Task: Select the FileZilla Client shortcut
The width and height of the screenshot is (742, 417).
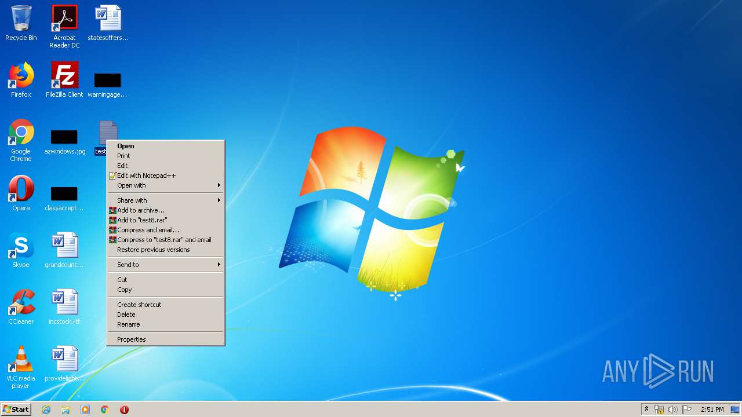Action: [x=64, y=80]
